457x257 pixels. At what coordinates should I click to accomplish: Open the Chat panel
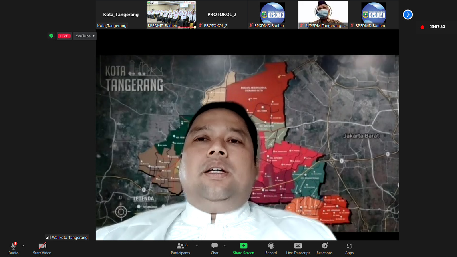coord(214,248)
